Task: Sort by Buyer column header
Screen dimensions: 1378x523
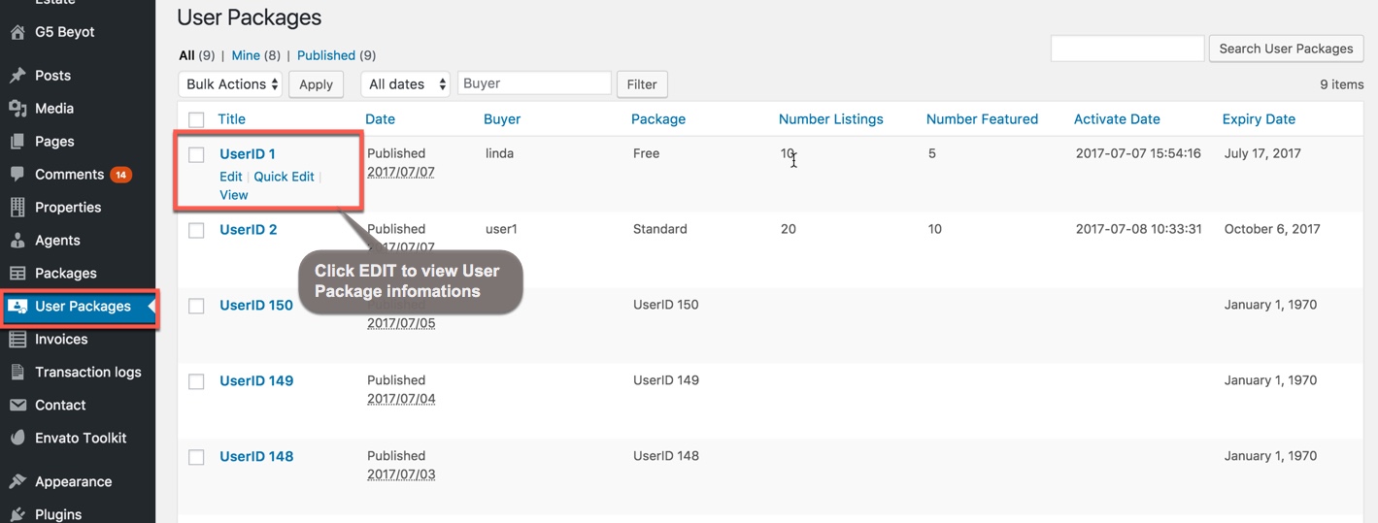Action: 502,119
